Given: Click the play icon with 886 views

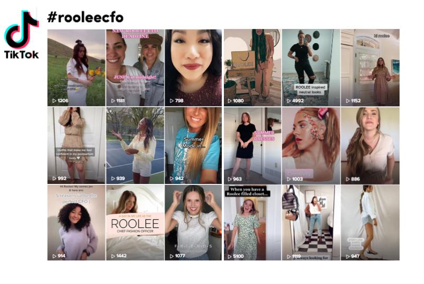Looking at the screenshot, I should [x=348, y=179].
